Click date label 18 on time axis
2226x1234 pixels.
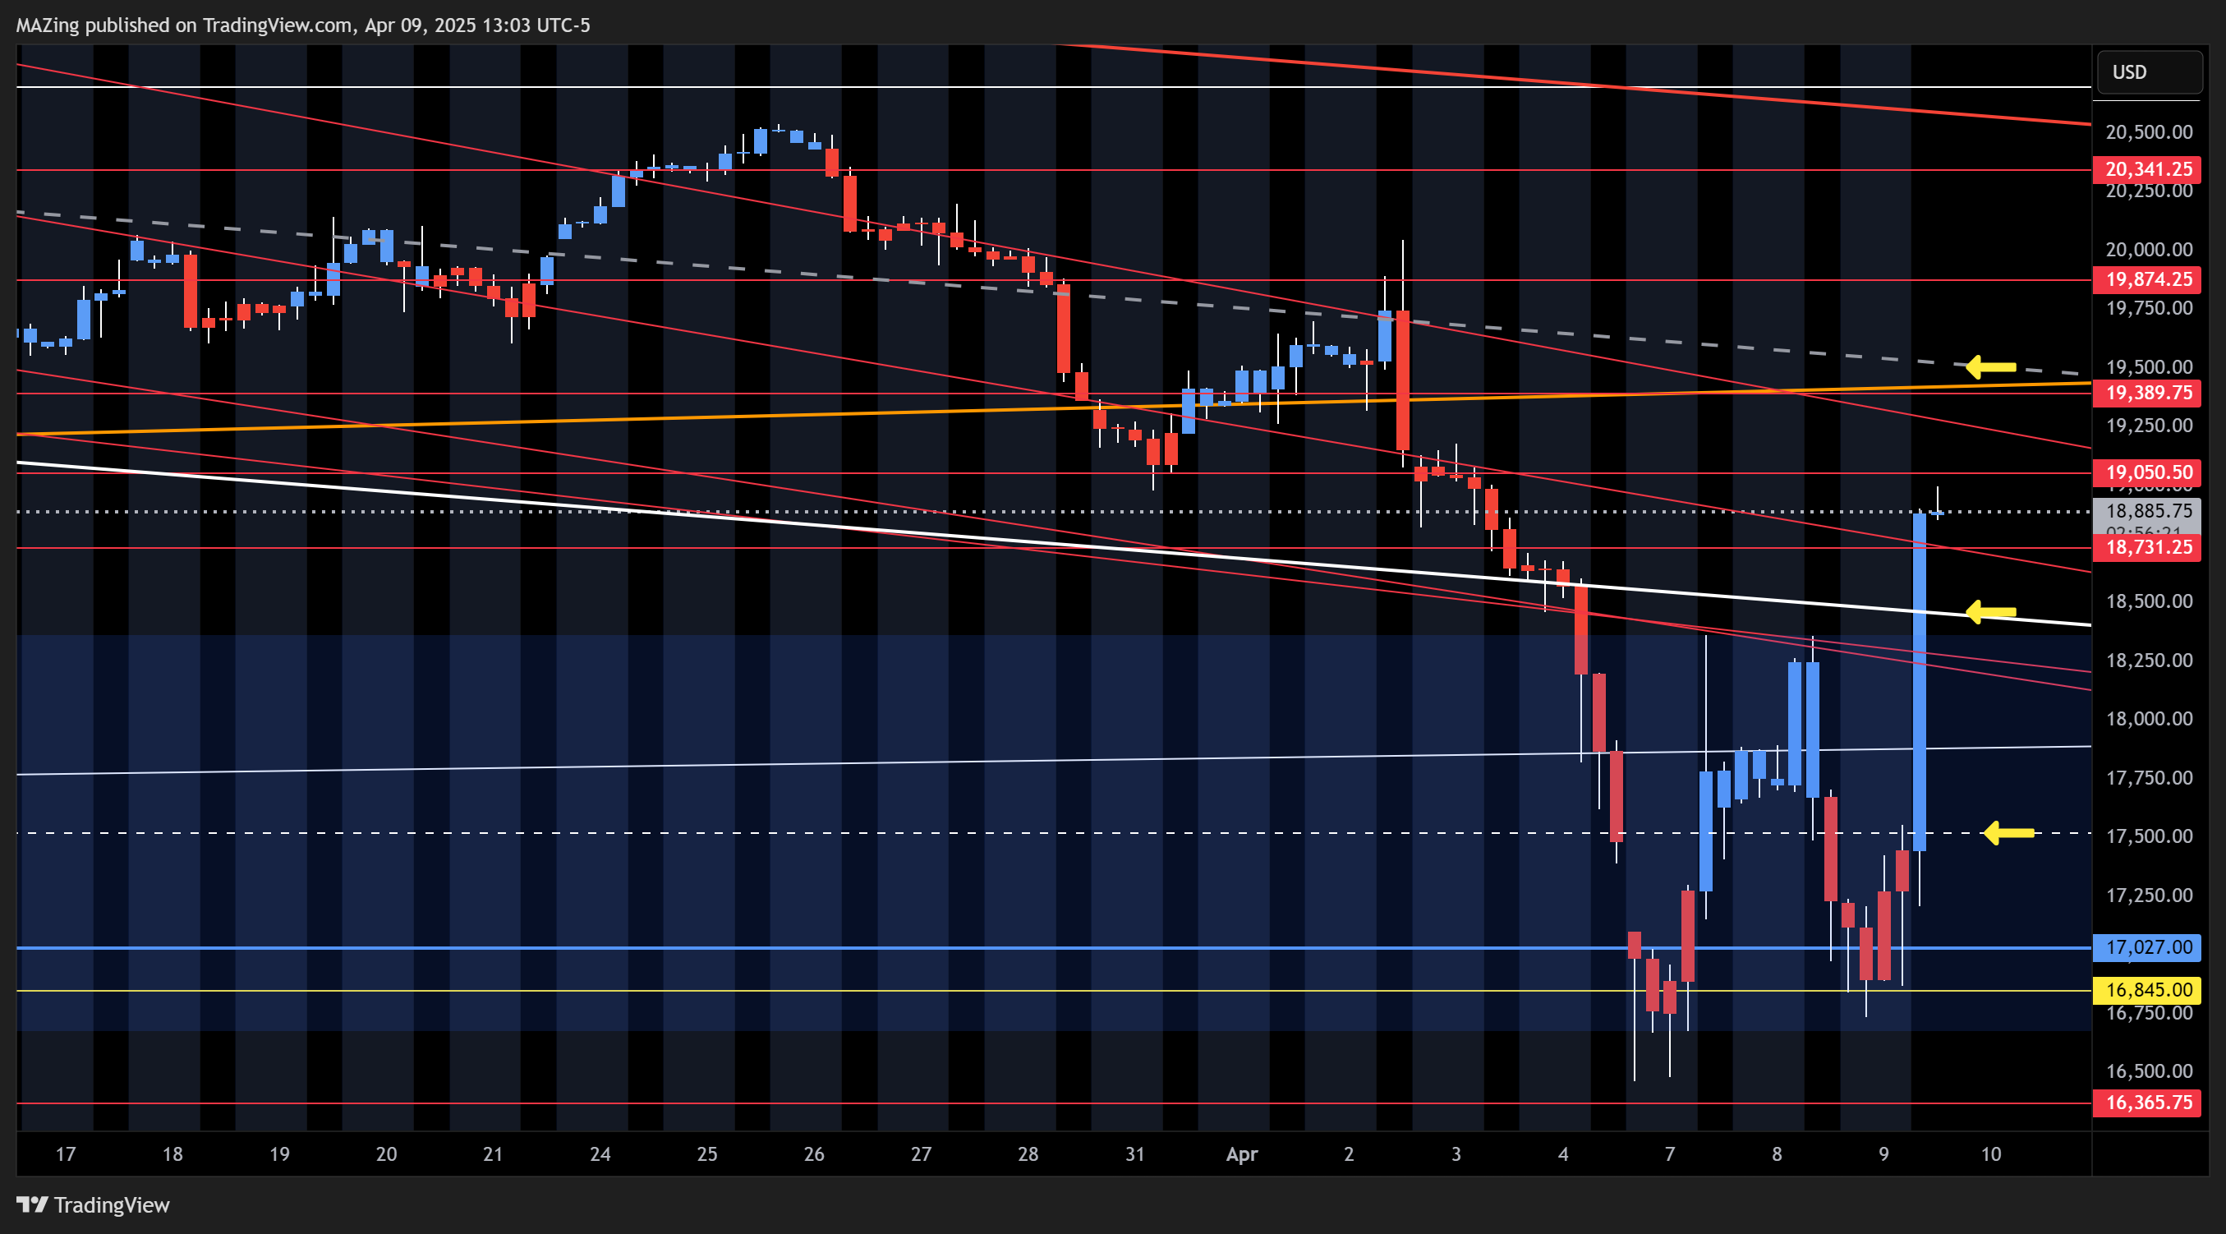tap(172, 1154)
